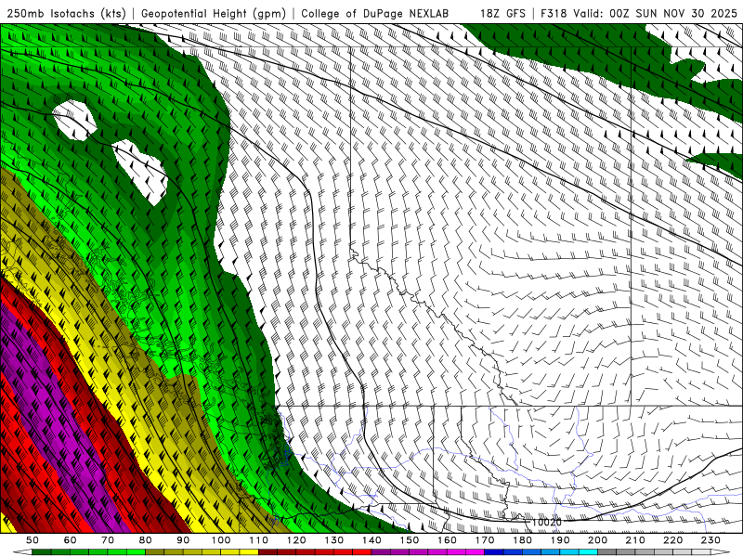
Task: Select the dark purple swatch under 140
Action: coord(381,551)
